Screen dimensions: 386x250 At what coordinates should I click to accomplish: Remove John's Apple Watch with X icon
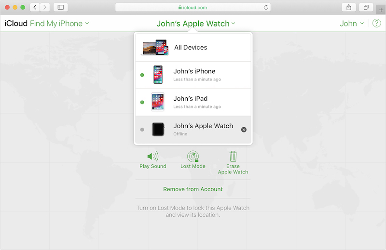(x=244, y=130)
